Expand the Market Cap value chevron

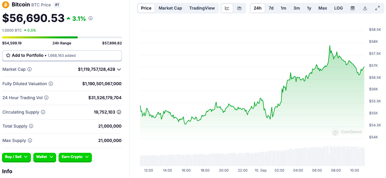(x=119, y=70)
